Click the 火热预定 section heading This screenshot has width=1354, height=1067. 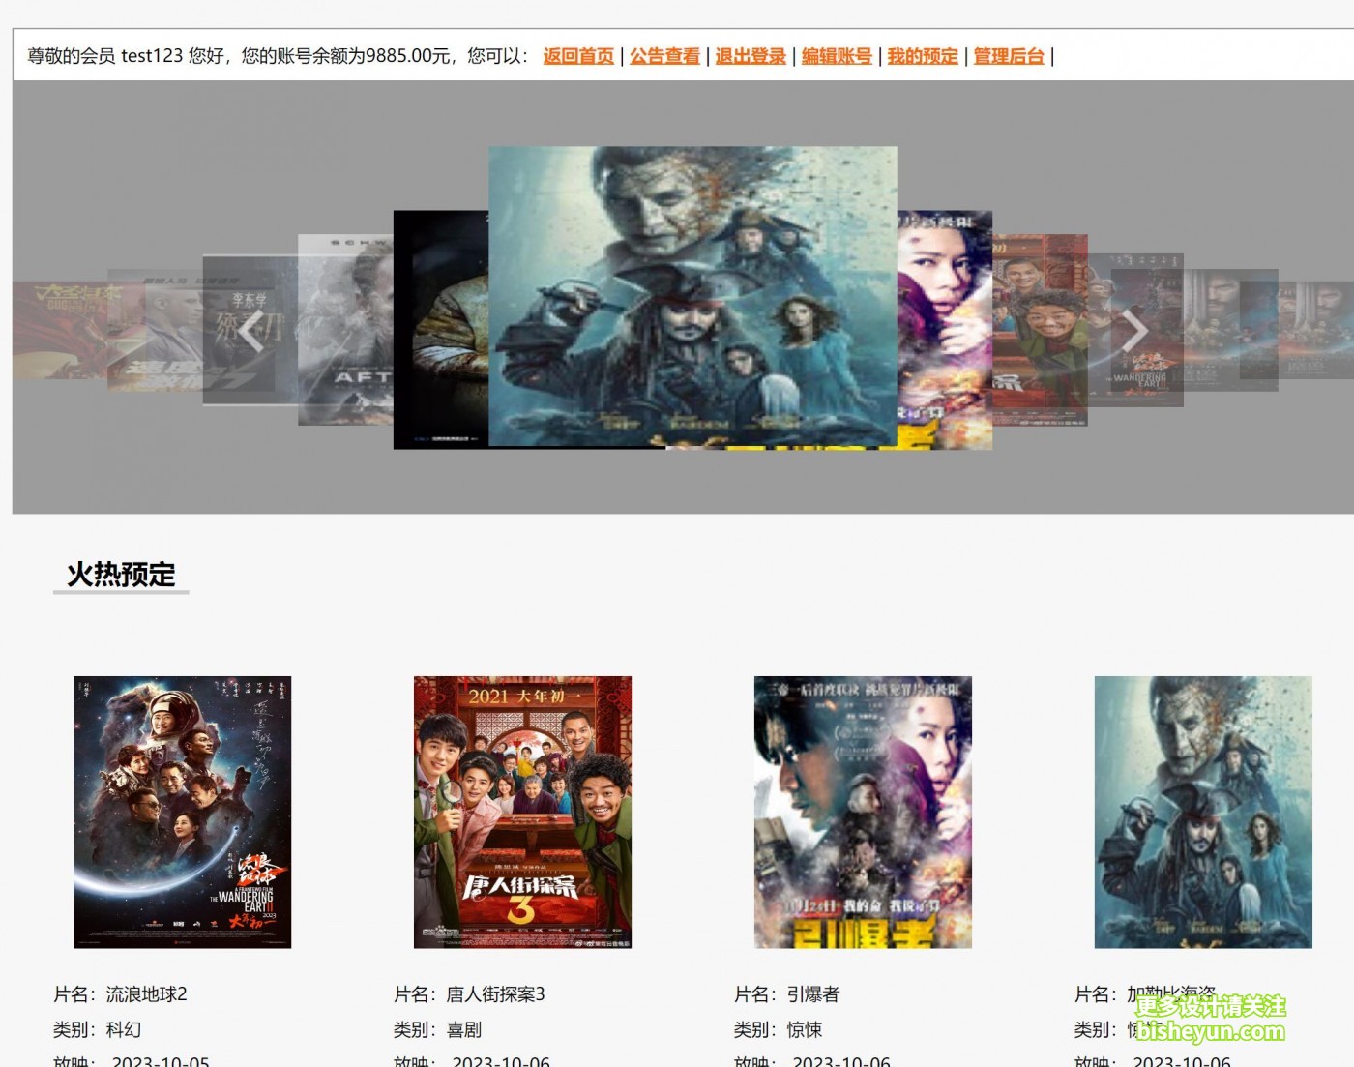(x=121, y=575)
